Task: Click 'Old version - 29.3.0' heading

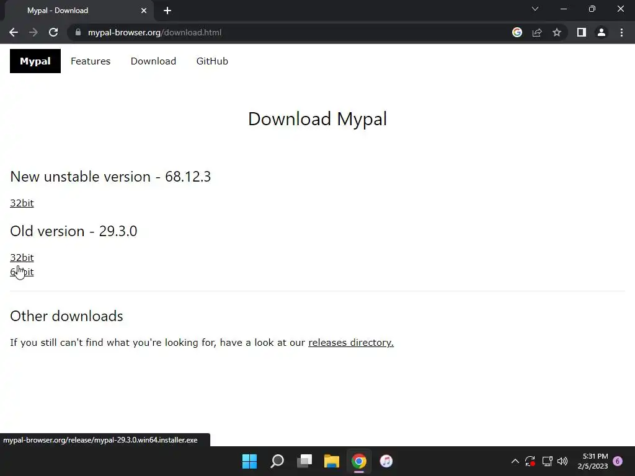Action: pos(74,231)
